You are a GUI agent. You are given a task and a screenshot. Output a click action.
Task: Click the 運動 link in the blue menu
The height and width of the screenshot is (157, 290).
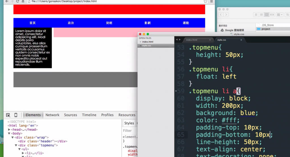(186, 23)
